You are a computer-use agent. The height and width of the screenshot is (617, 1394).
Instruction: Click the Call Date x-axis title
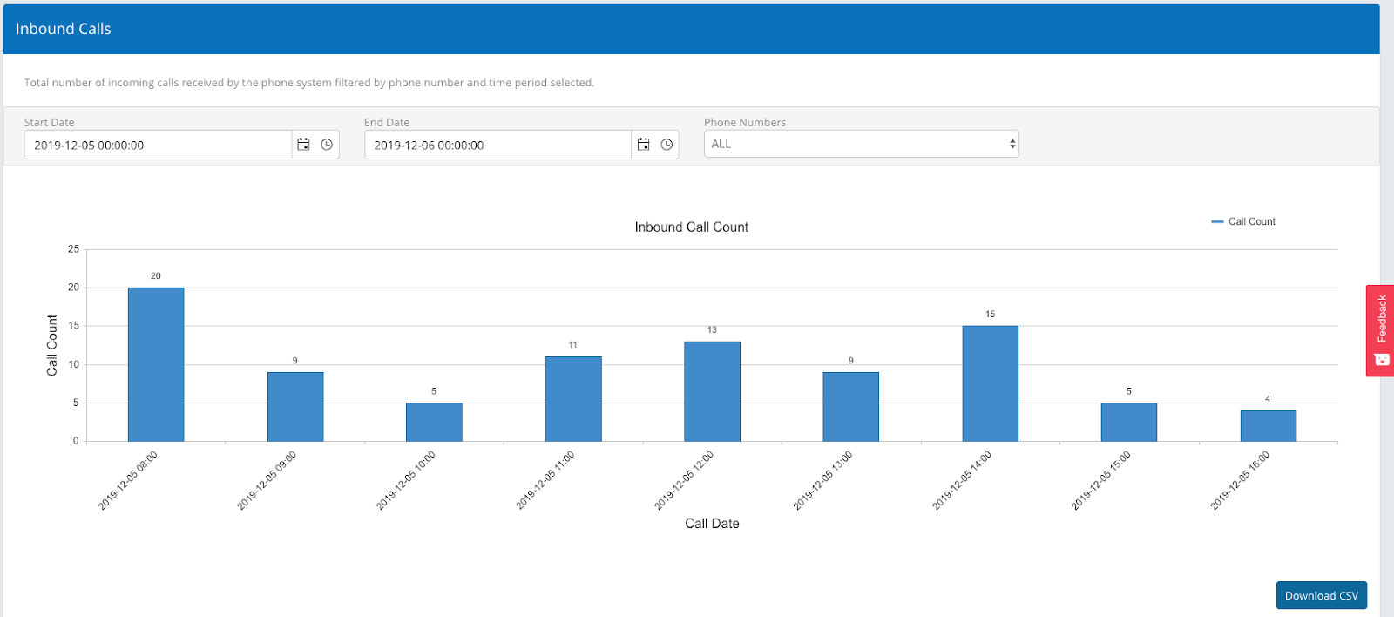(712, 524)
